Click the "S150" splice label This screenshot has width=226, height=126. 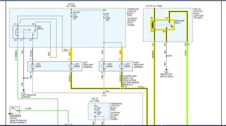click(26, 78)
